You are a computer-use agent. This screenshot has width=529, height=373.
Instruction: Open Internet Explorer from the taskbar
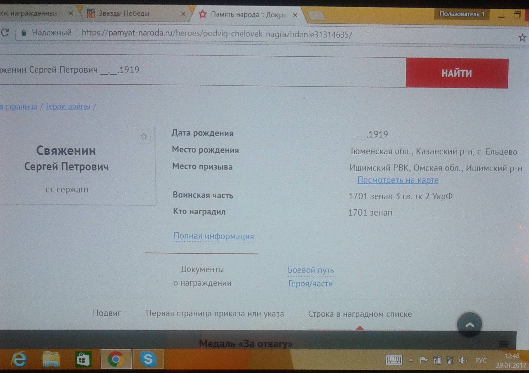click(x=19, y=359)
